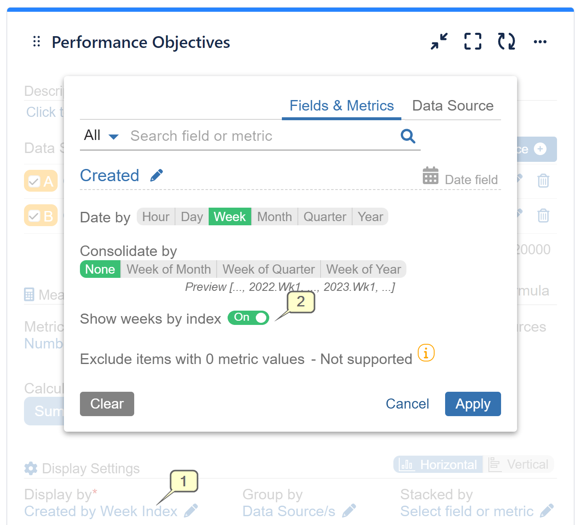Delete data source B using its trash icon
This screenshot has width=581, height=525.
tap(543, 216)
